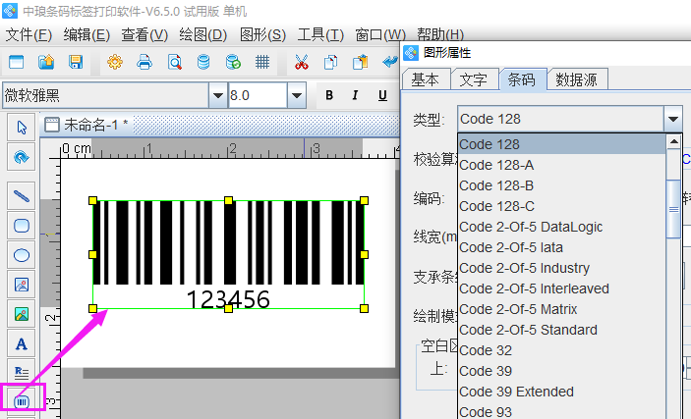The height and width of the screenshot is (419, 691).
Task: Open the font size dropdown arrow
Action: pyautogui.click(x=297, y=95)
